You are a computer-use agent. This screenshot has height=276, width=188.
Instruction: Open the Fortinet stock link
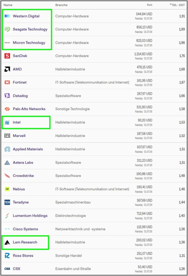pyautogui.click(x=20, y=82)
